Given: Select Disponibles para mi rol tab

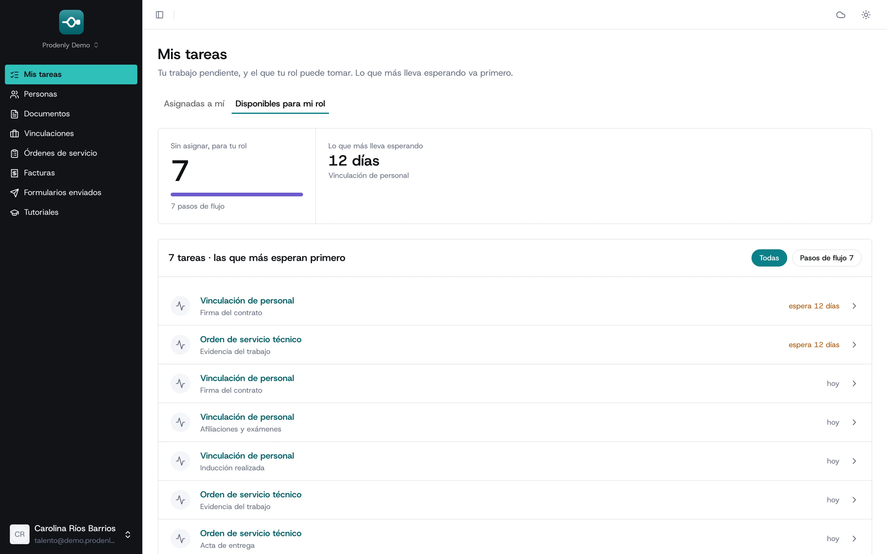Looking at the screenshot, I should pos(280,104).
